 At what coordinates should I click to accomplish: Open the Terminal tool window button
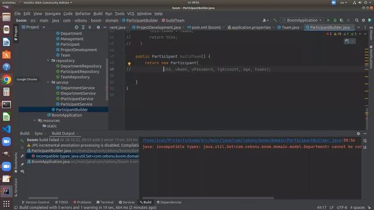click(105, 202)
